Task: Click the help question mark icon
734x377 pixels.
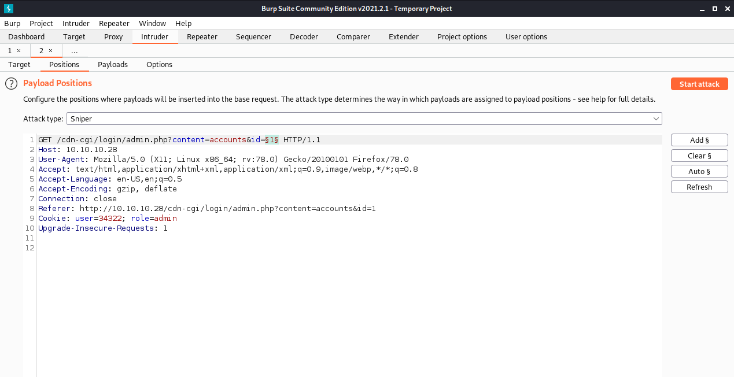Action: click(x=11, y=84)
